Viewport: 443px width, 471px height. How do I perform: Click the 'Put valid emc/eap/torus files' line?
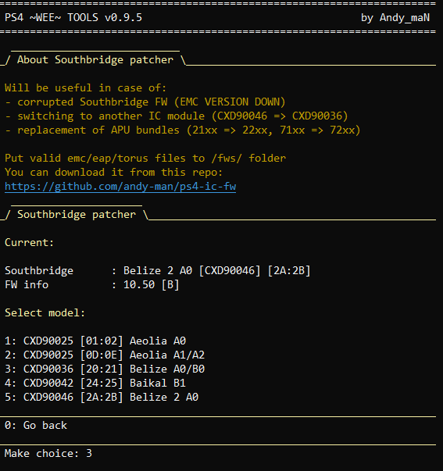click(x=145, y=159)
